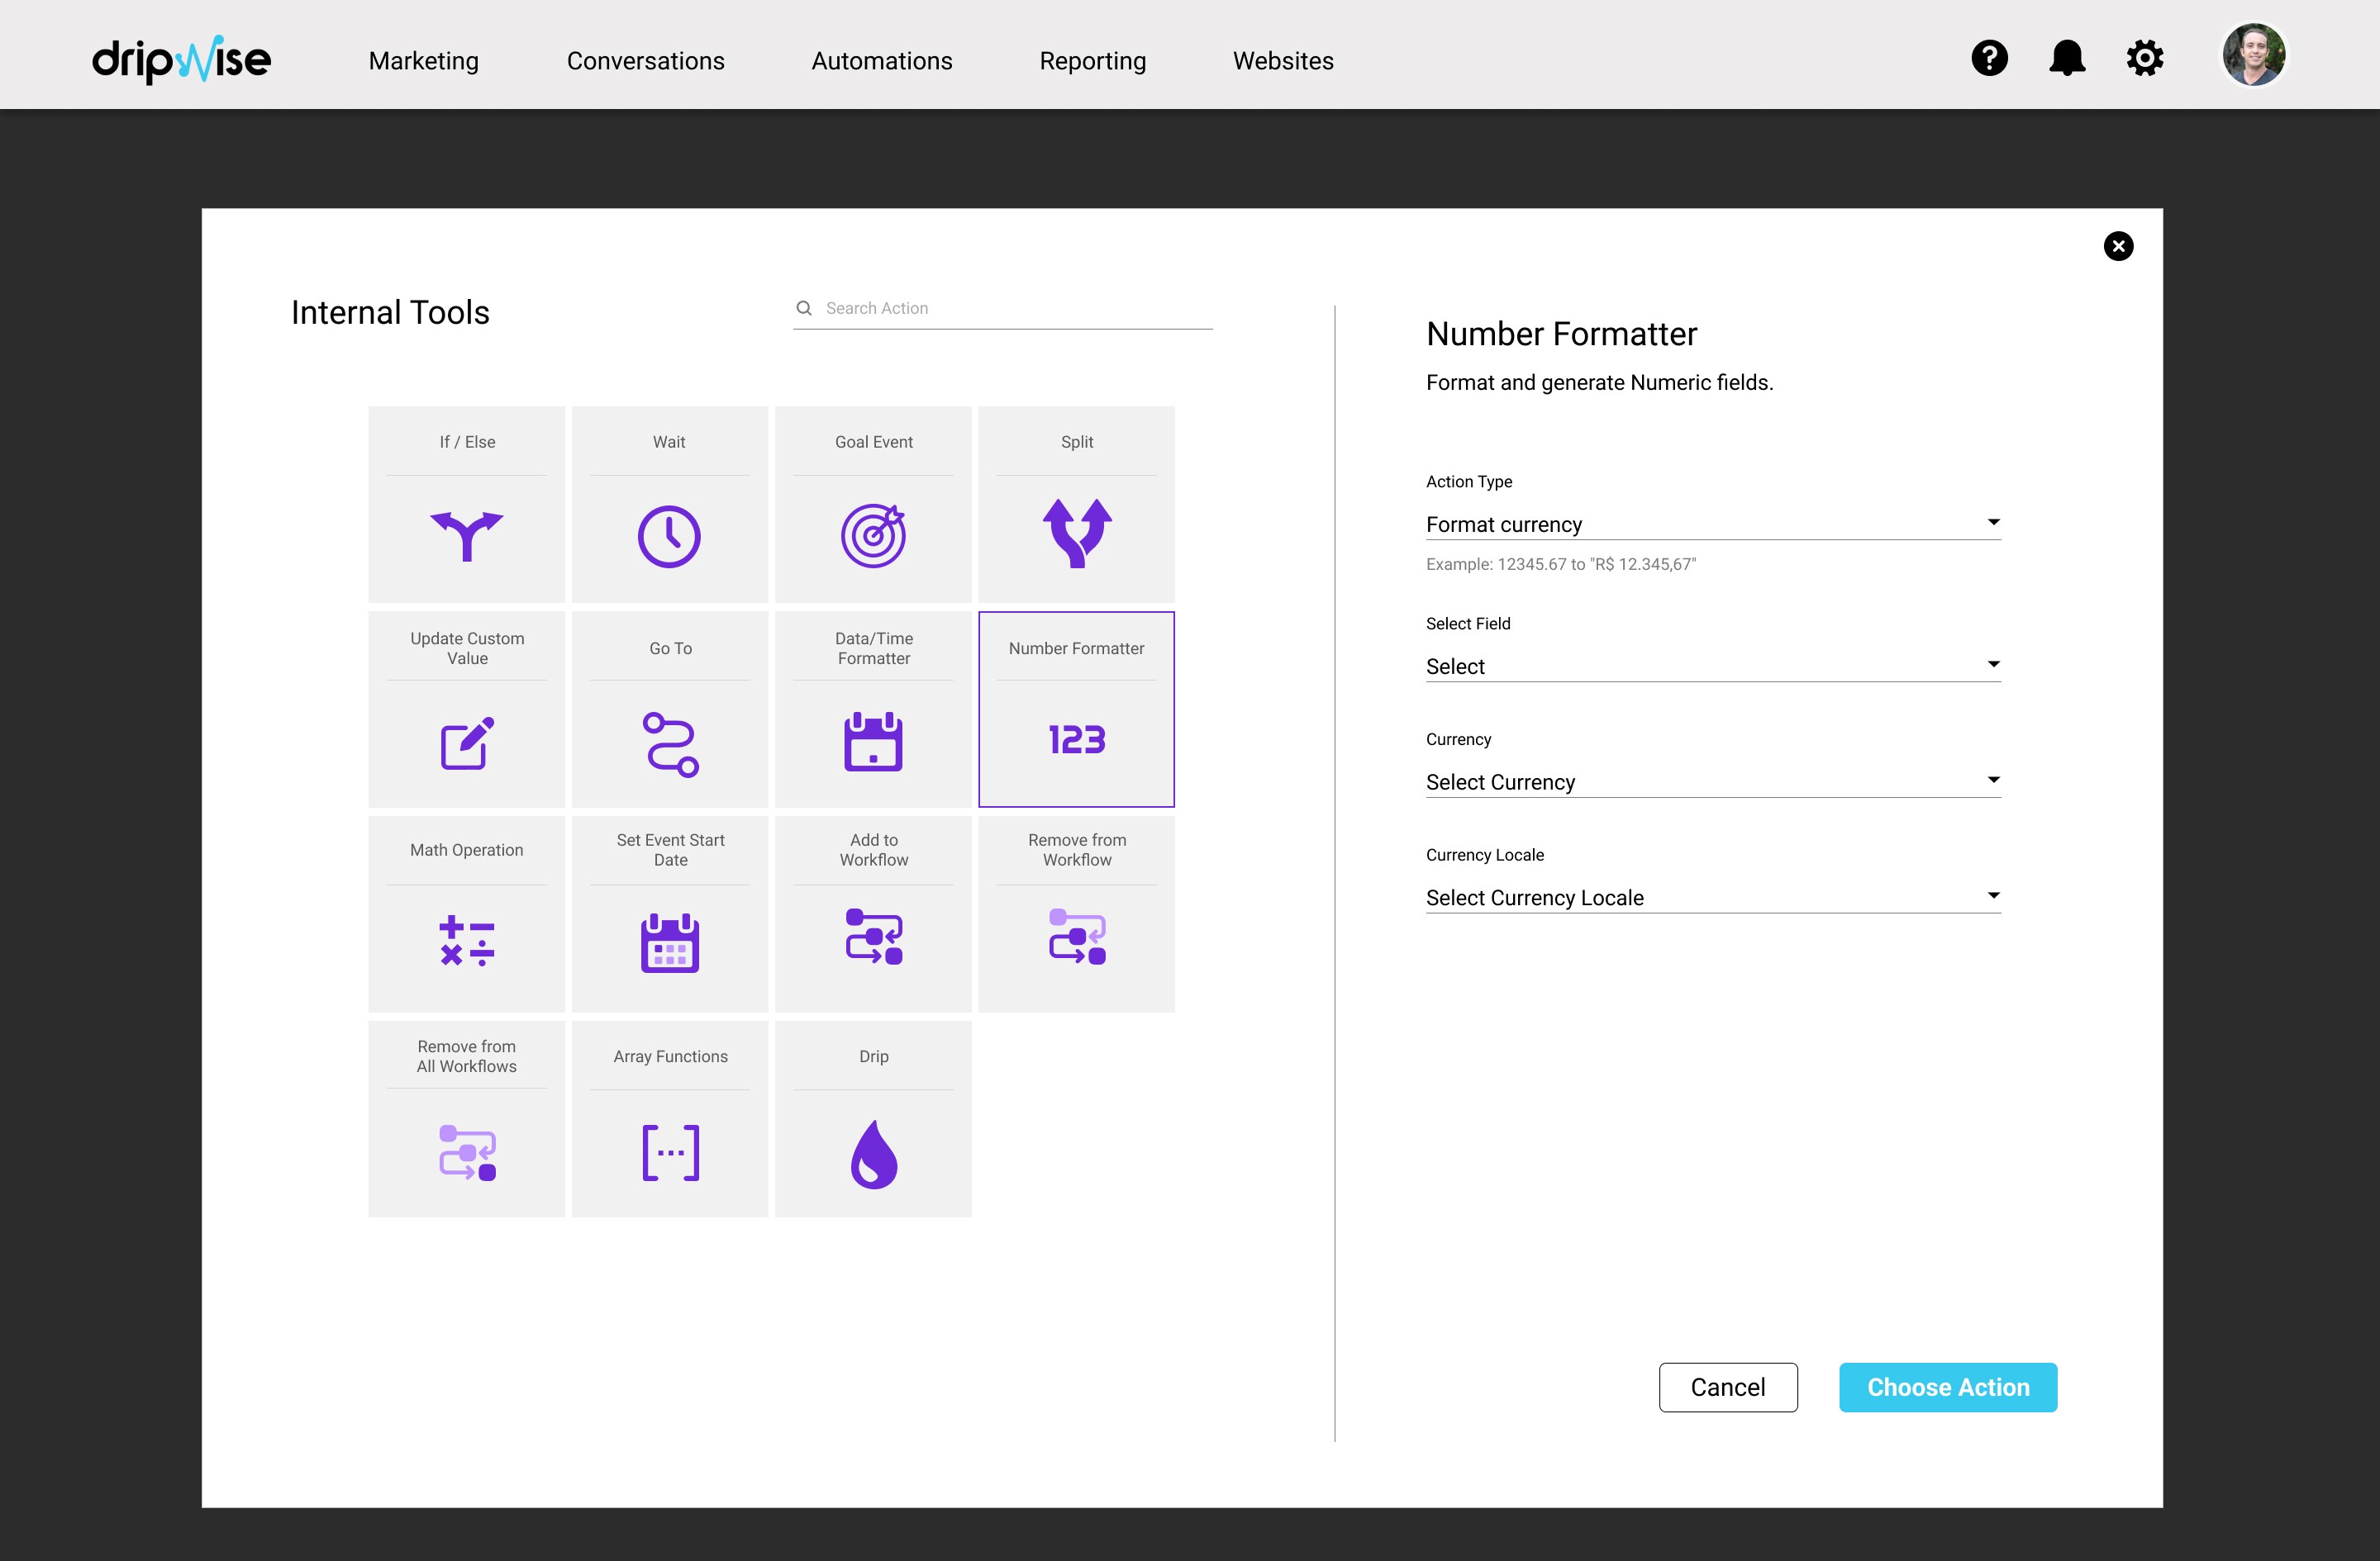
Task: Choose the Array Functions brackets icon
Action: (669, 1152)
